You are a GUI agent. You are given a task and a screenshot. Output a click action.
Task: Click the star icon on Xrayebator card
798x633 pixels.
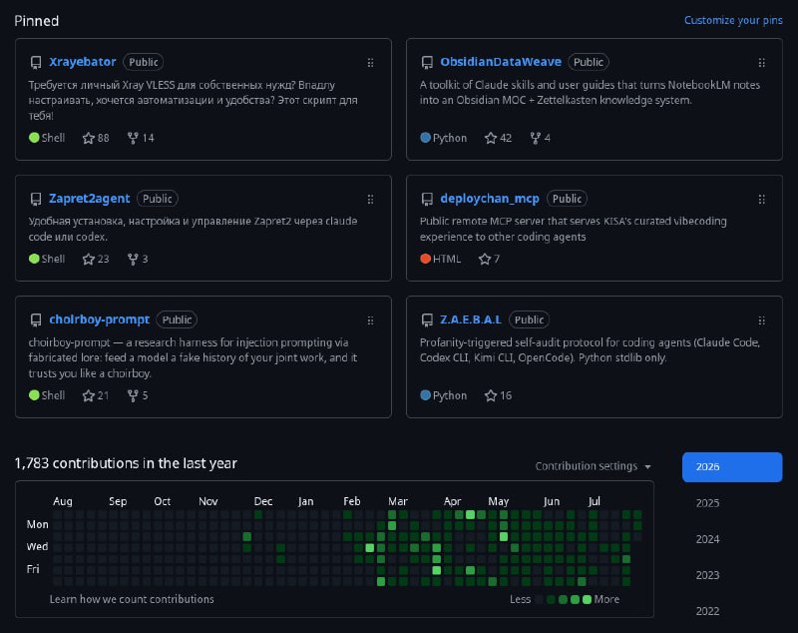click(88, 138)
